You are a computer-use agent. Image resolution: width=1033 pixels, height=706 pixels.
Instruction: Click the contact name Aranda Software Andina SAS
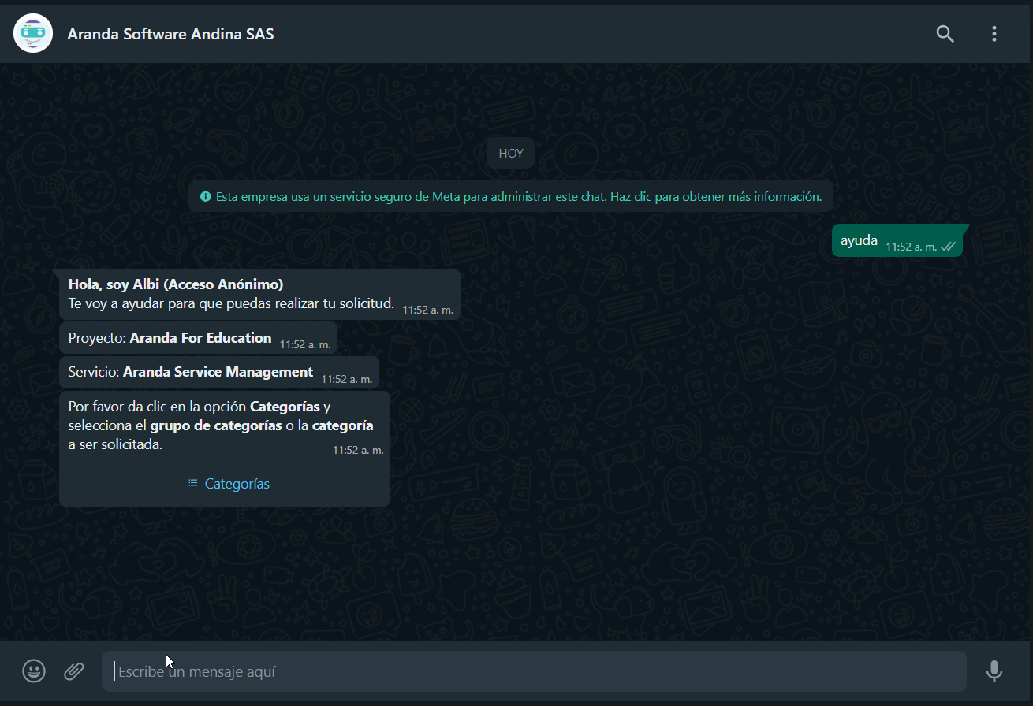pyautogui.click(x=171, y=34)
